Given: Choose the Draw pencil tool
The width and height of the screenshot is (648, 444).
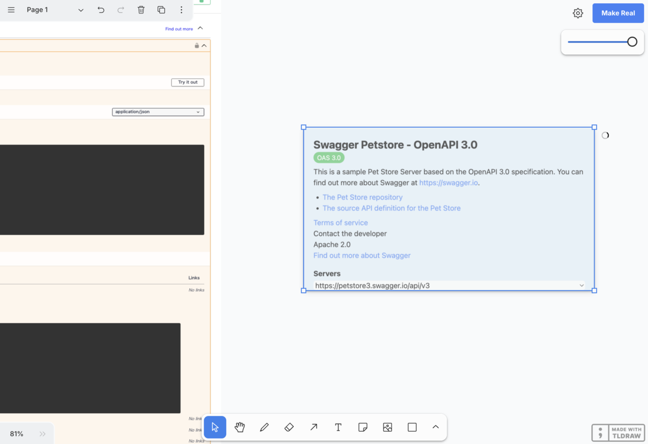Looking at the screenshot, I should click(264, 427).
